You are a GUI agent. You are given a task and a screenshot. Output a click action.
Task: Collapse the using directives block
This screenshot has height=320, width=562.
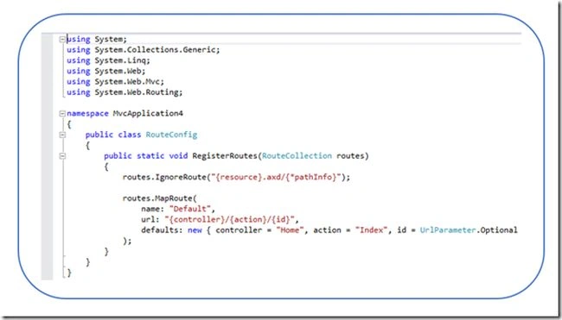tap(62, 39)
